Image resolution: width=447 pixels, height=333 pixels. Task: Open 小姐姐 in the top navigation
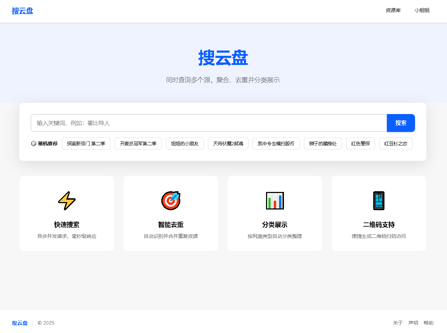point(422,11)
